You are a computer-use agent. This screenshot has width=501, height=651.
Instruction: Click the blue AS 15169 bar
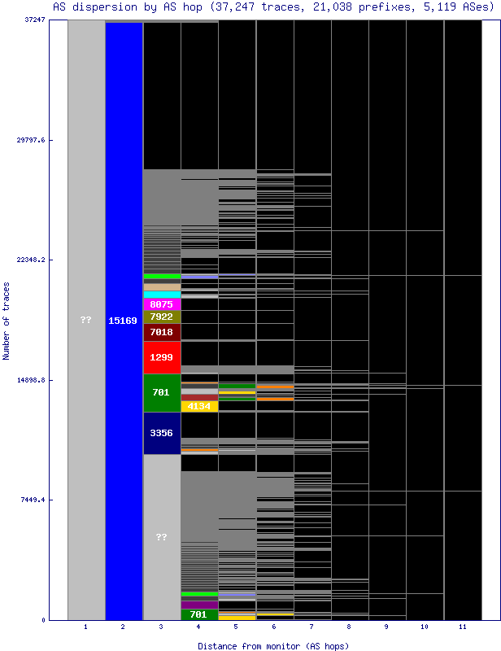coord(124,321)
